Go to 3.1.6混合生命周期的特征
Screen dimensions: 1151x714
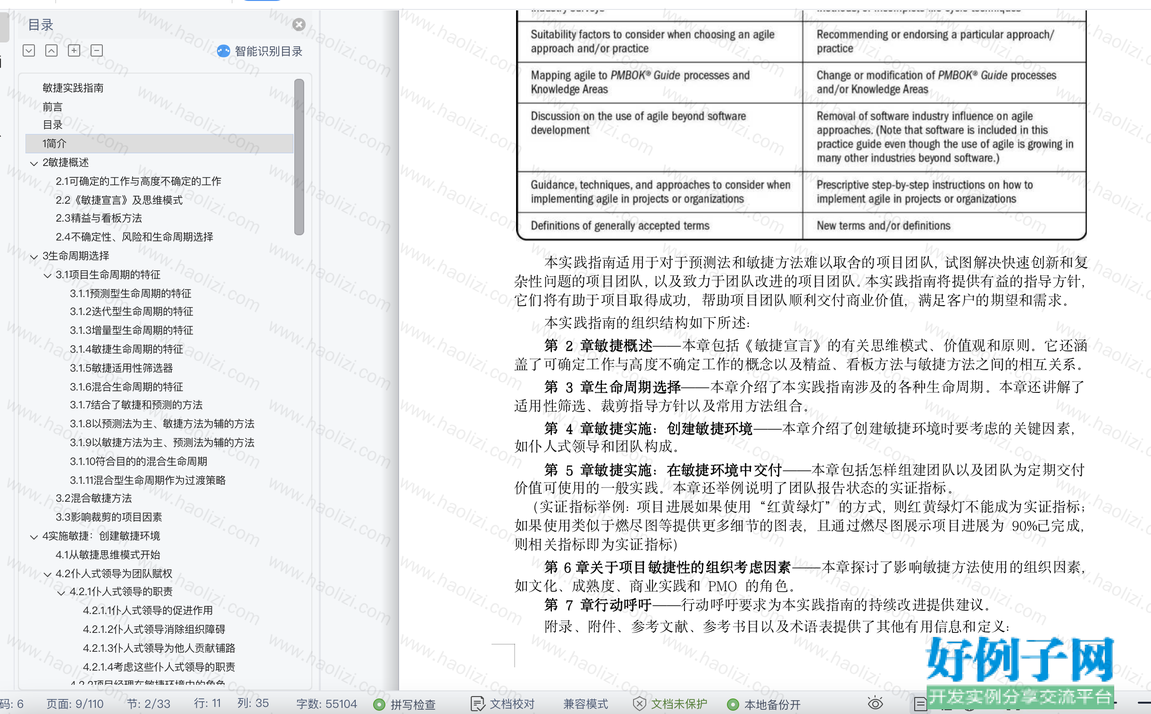click(x=126, y=387)
